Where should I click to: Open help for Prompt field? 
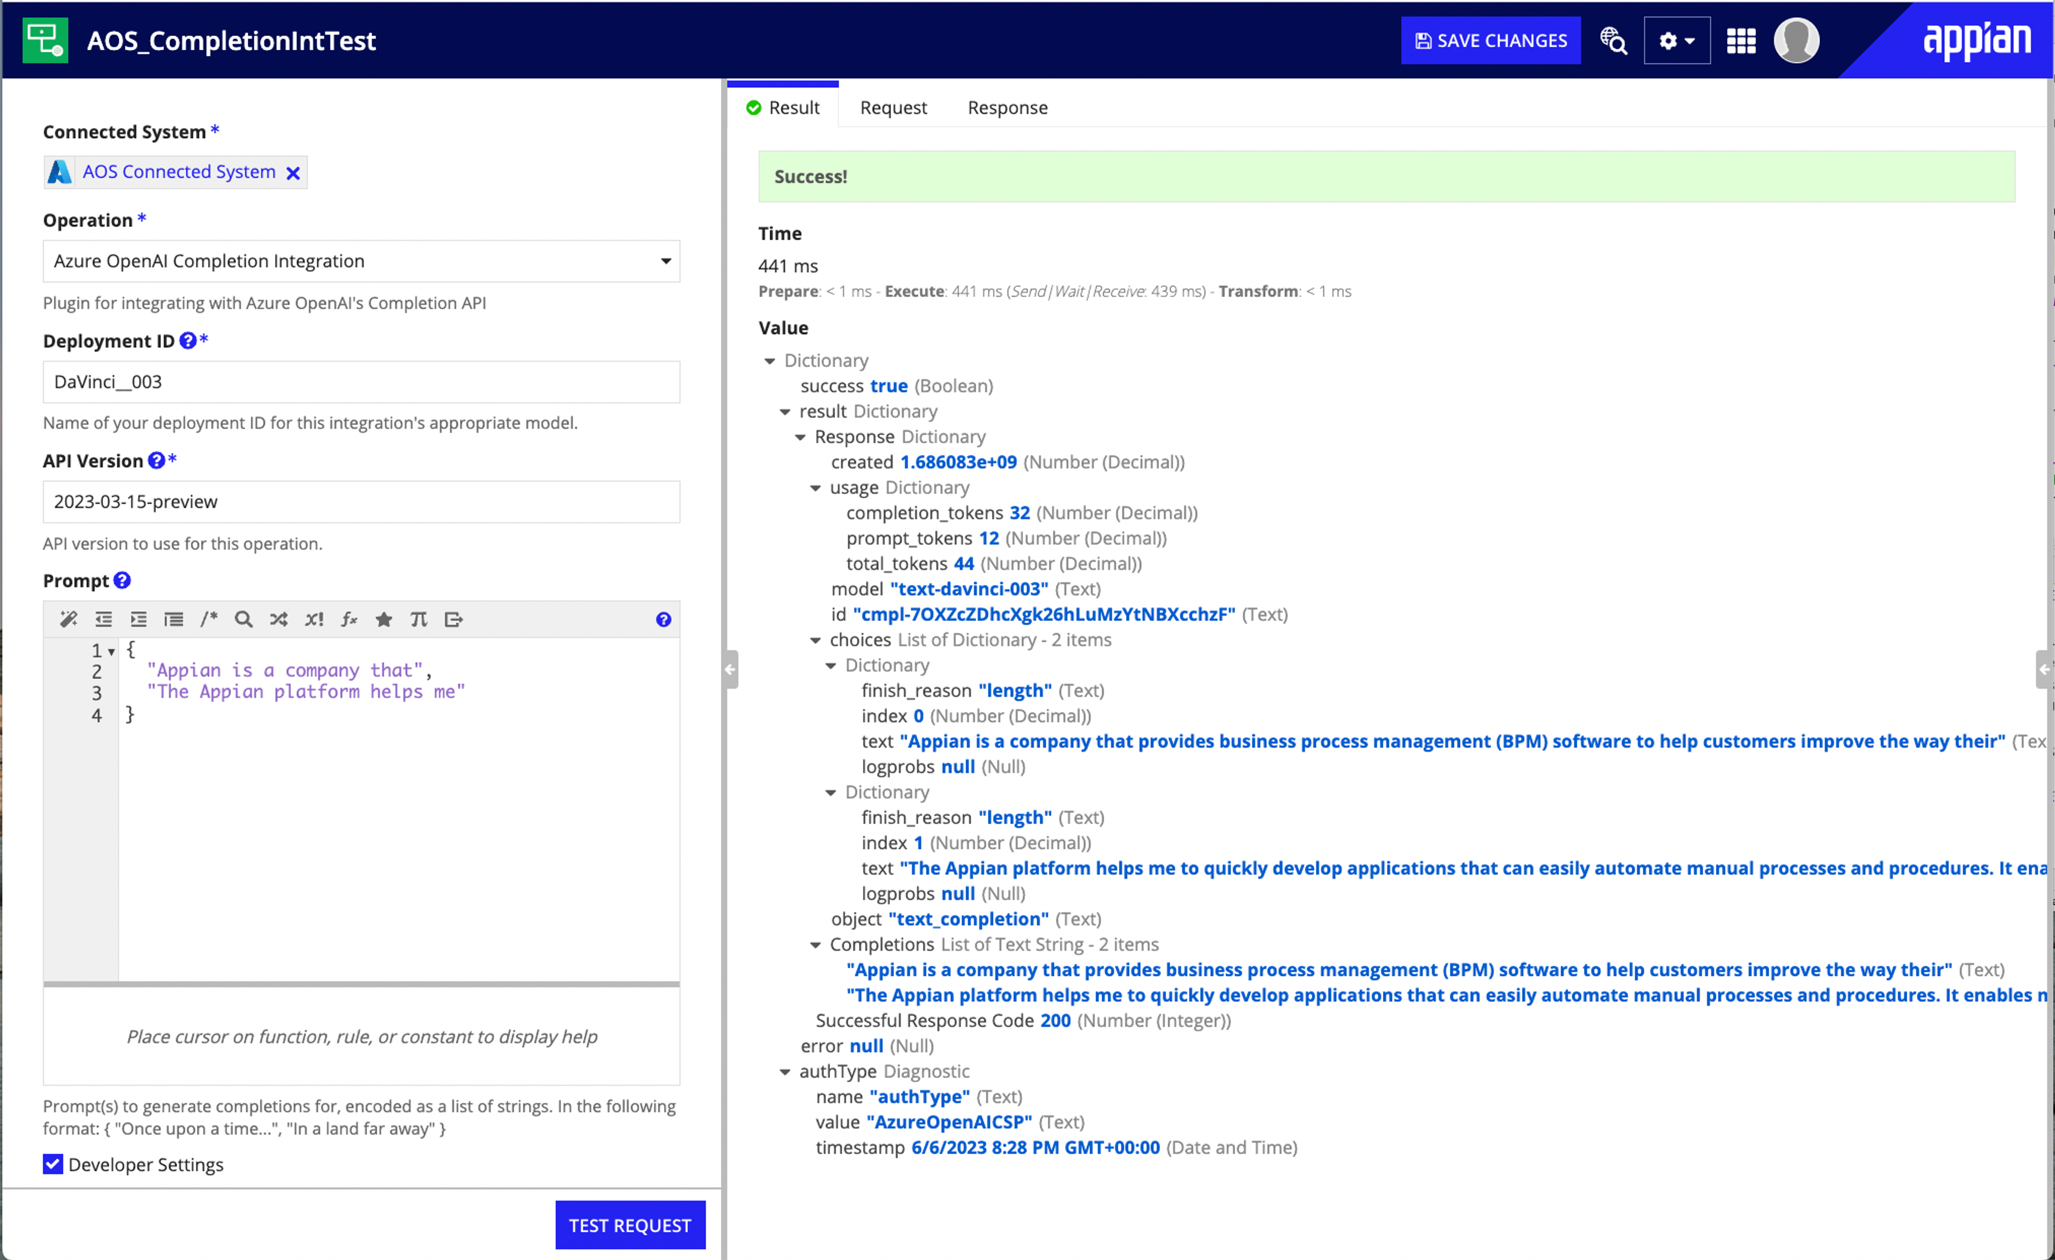(122, 580)
